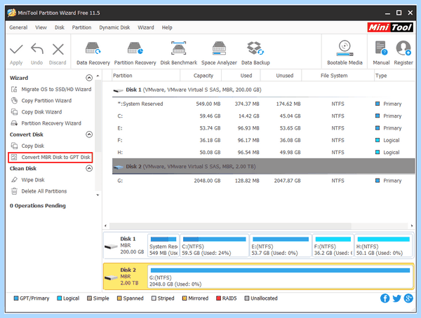The image size is (421, 318).
Task: Click the Undo arrow icon
Action: coord(37,49)
